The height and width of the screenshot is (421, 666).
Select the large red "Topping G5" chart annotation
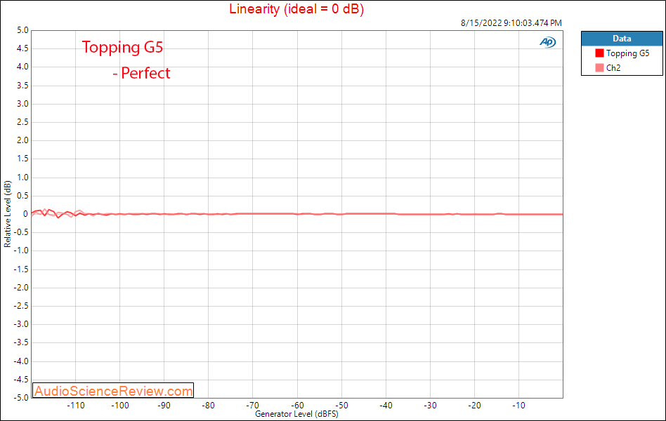click(x=122, y=47)
